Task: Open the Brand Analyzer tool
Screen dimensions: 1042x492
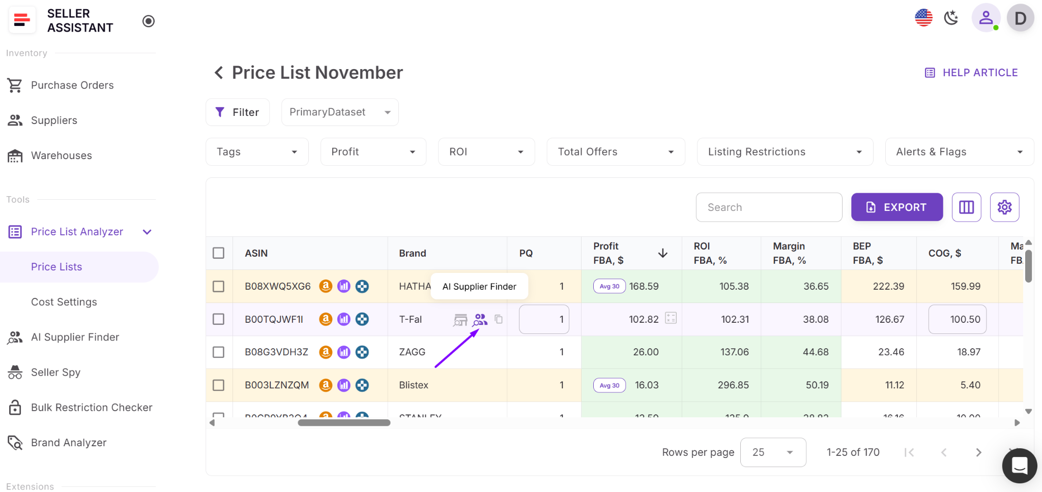Action: pos(69,442)
